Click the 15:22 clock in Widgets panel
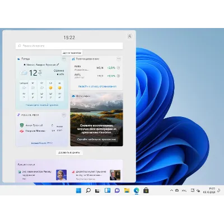Viewport: 224px width, 224px height. pos(69,38)
